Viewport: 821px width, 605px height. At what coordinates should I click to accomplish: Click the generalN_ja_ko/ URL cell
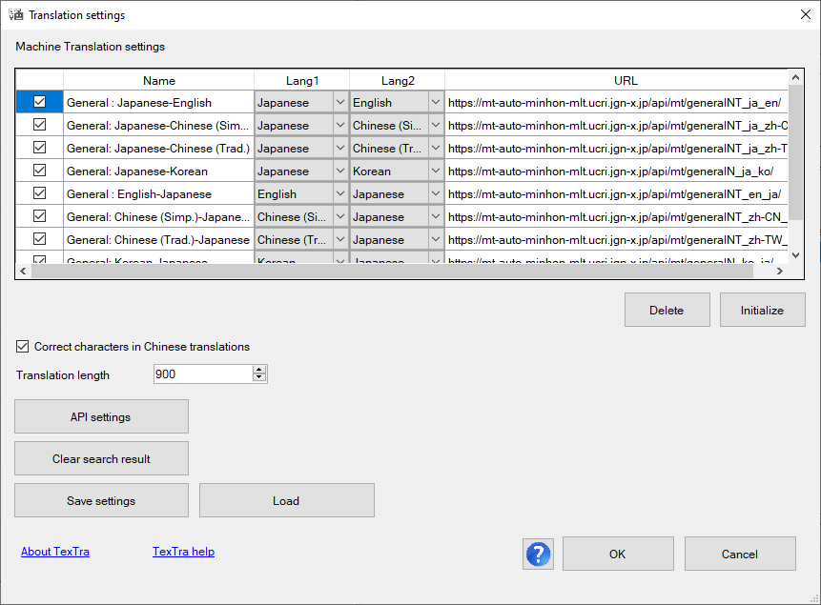617,171
